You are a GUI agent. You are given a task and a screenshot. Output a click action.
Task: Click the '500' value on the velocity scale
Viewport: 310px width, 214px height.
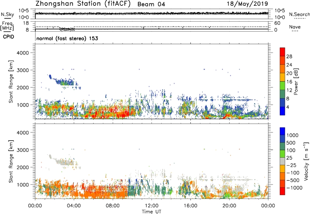click(291, 143)
